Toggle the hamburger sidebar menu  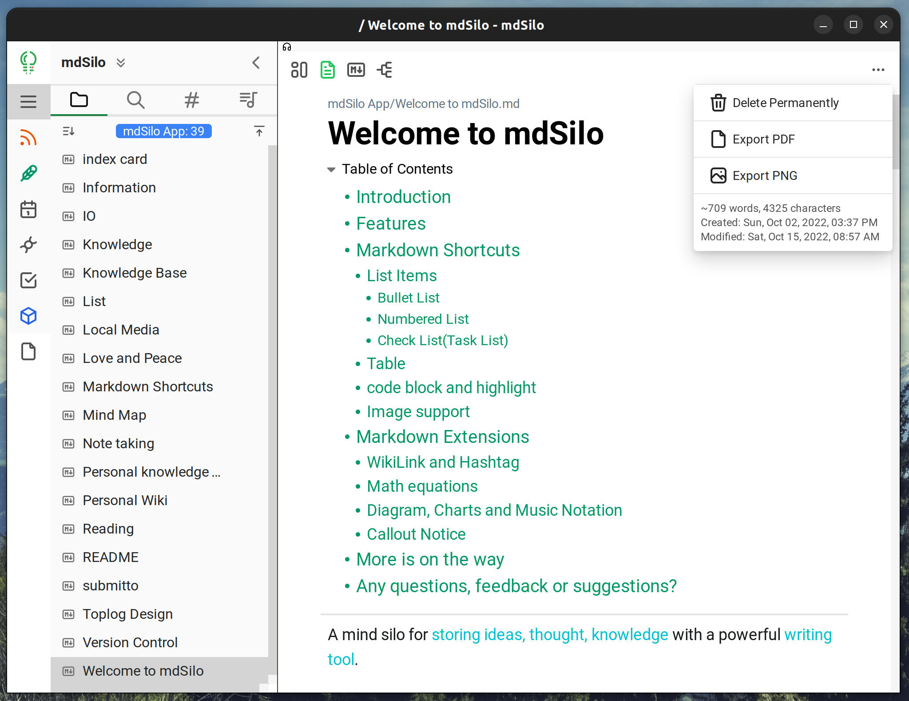28,102
